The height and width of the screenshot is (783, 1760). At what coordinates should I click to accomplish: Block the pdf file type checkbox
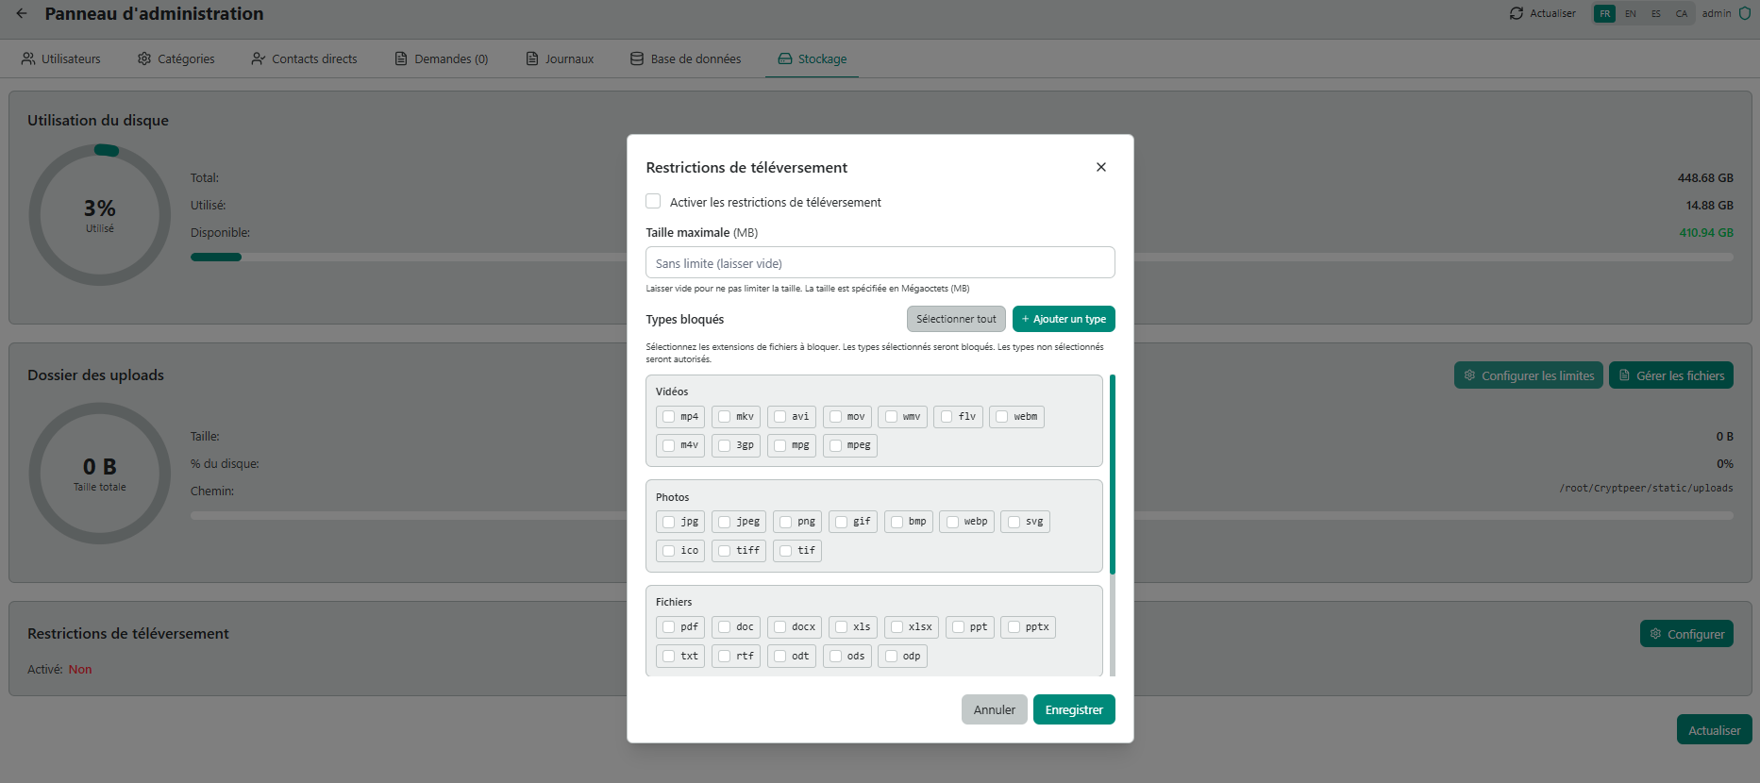(668, 627)
